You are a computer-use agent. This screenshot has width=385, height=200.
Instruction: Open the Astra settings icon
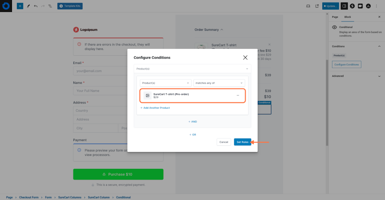click(368, 6)
